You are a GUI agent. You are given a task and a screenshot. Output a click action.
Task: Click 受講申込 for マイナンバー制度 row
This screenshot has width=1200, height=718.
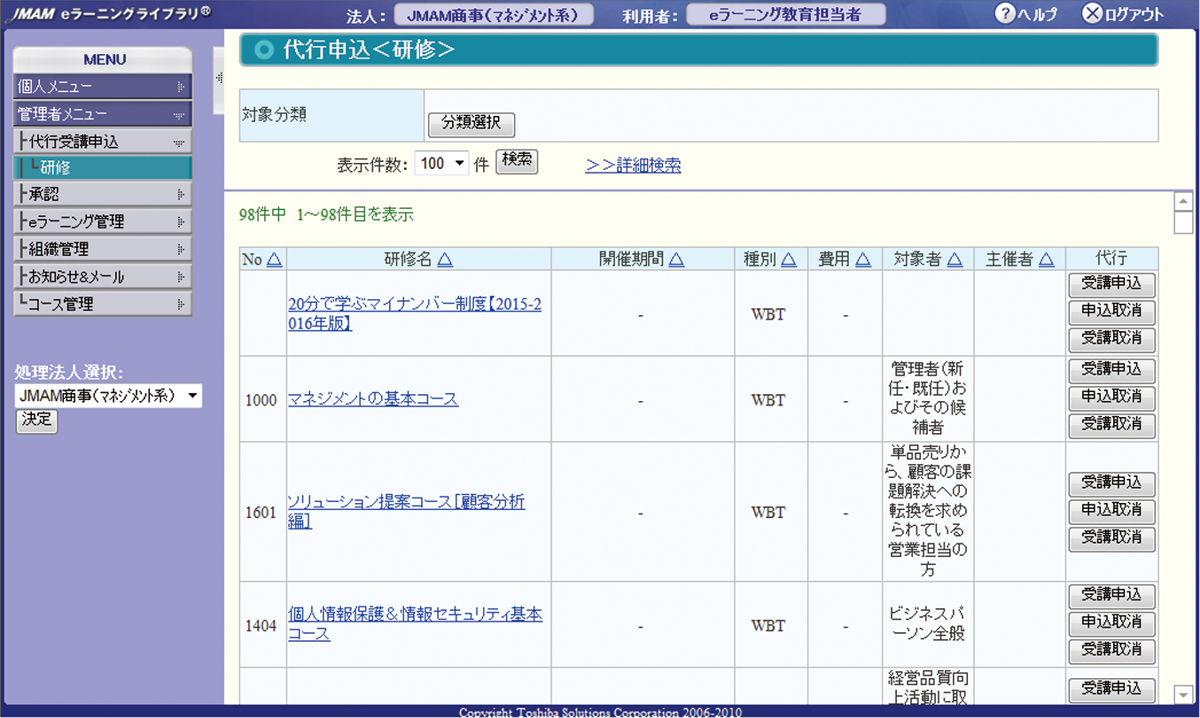click(1111, 285)
